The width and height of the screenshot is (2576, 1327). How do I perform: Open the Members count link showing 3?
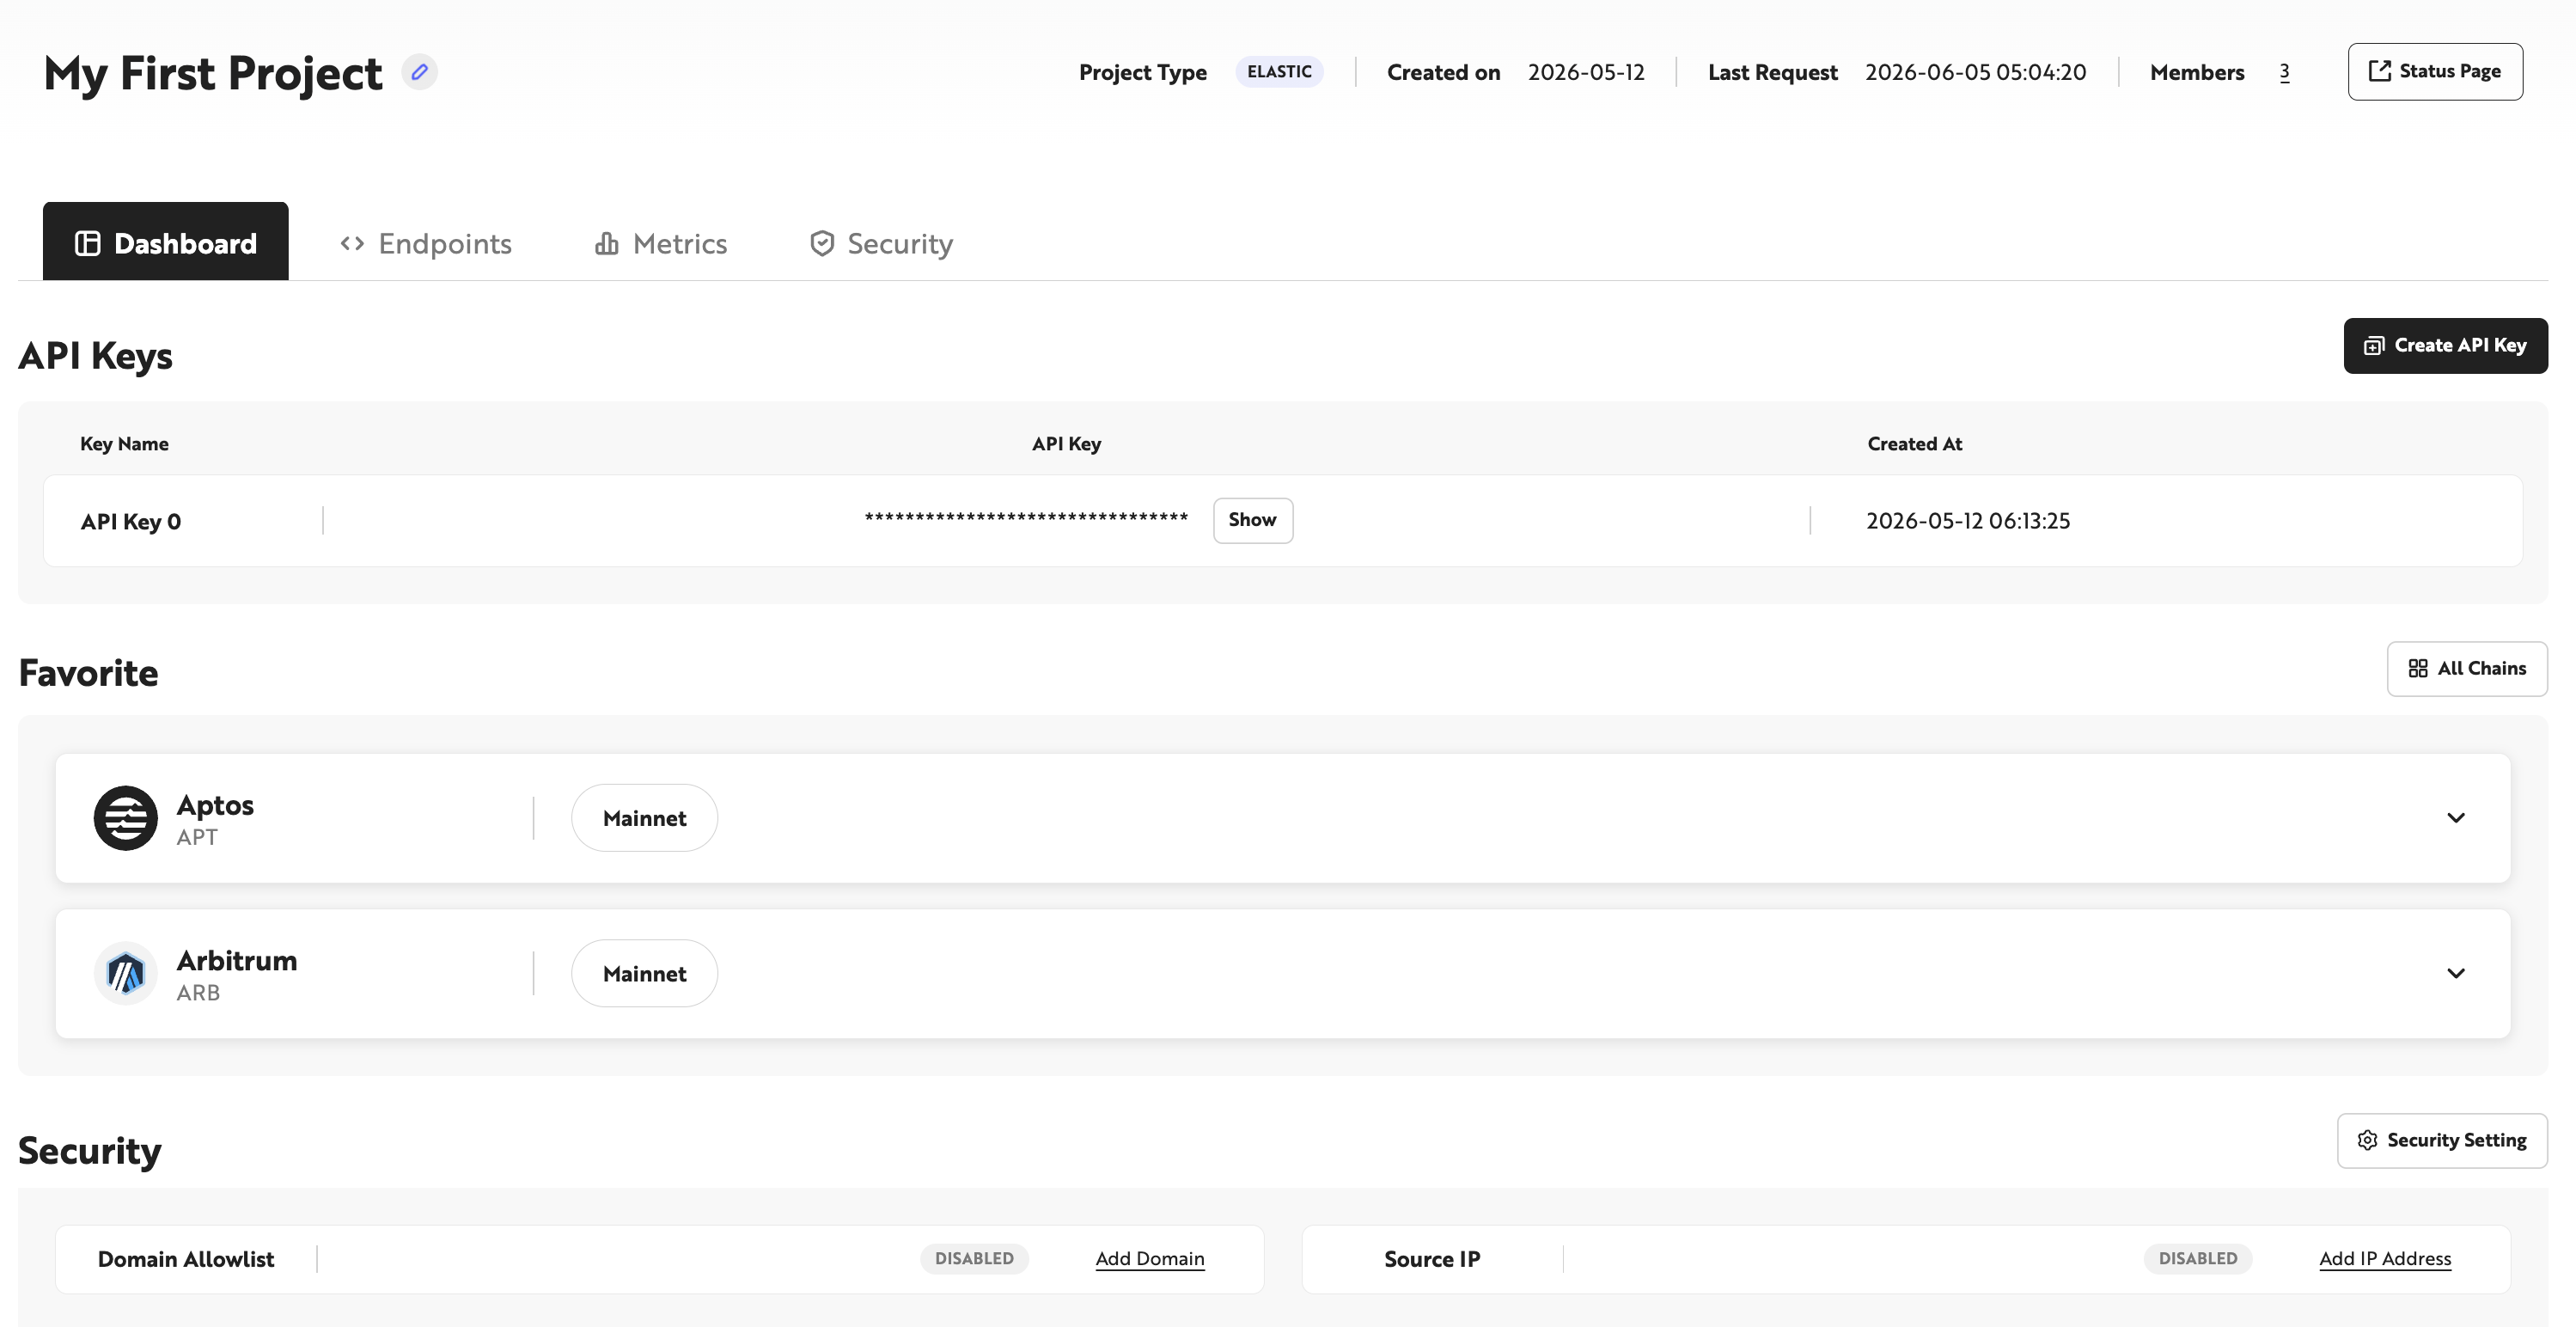pos(2284,72)
